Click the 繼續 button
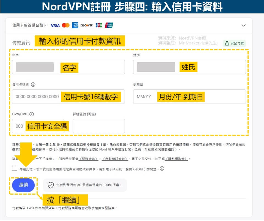The width and height of the screenshot is (264, 221). click(23, 185)
